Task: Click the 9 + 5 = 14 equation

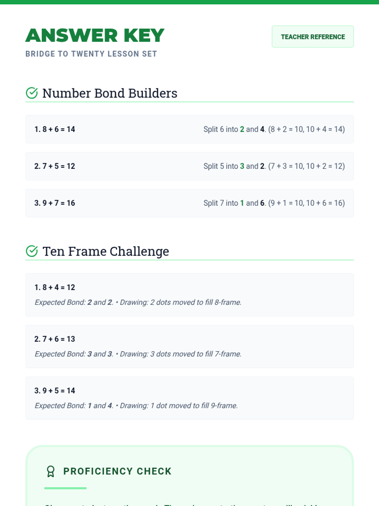Action: (55, 391)
